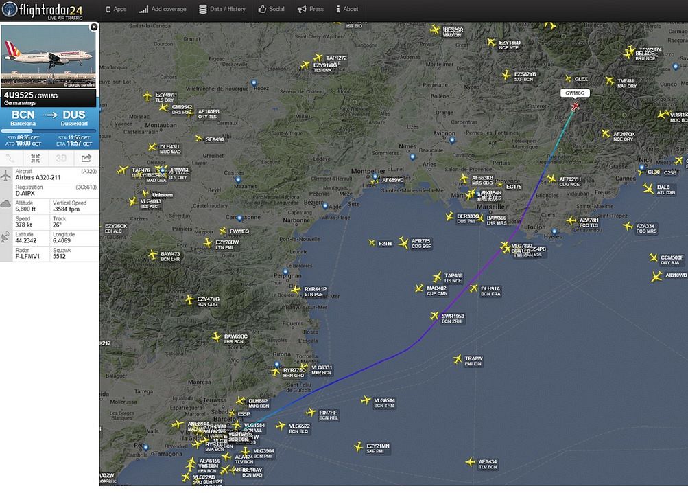This screenshot has height=493, width=688.
Task: Select the AEA434 aircraft icon
Action: (x=471, y=462)
